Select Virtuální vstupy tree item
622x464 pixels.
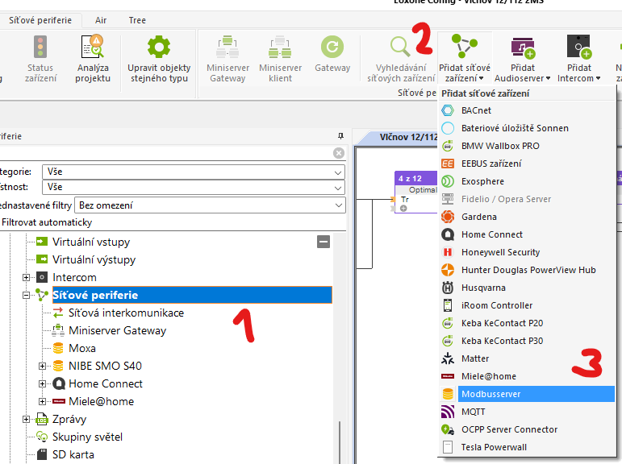pos(91,242)
